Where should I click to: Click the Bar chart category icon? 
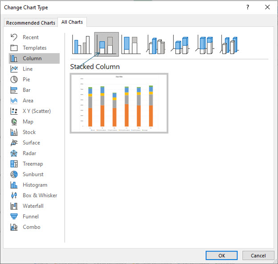(x=14, y=90)
